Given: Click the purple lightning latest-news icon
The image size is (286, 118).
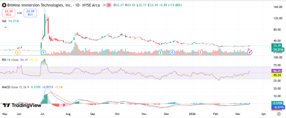Looking at the screenshot, I should 251,52.
